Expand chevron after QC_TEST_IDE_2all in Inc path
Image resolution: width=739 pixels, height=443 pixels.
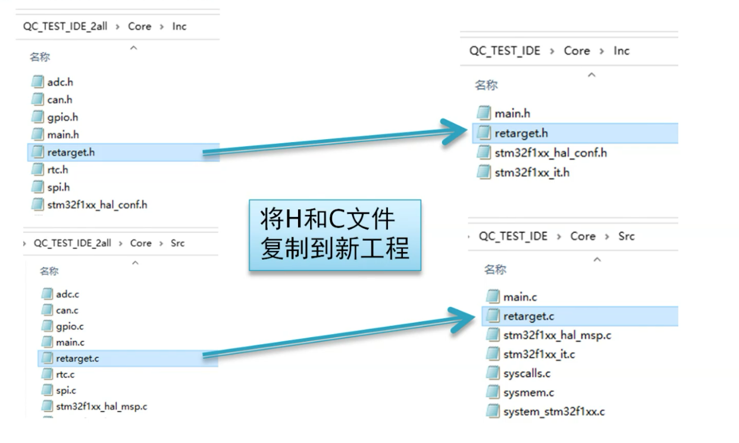click(x=118, y=27)
